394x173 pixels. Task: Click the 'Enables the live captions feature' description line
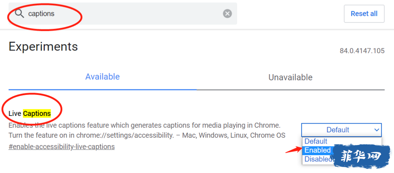144,125
